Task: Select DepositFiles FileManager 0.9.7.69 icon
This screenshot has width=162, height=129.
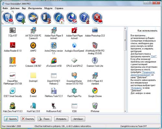Action: pos(13,75)
